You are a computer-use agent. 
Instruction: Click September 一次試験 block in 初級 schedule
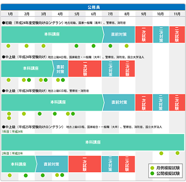tap(144, 34)
